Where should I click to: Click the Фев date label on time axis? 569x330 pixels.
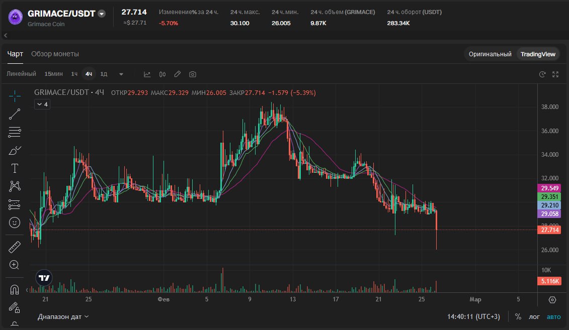[164, 299]
